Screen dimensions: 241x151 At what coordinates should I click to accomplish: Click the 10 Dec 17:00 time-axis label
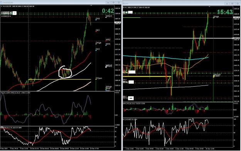[94, 149]
